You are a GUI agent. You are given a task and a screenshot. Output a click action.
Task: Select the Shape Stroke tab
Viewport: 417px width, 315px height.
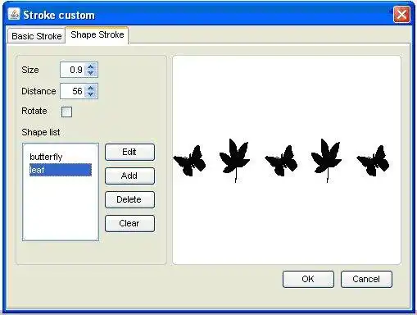pos(97,35)
